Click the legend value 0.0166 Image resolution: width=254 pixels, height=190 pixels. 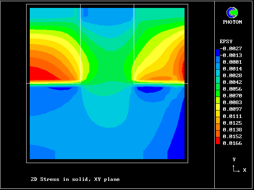[x=232, y=143]
